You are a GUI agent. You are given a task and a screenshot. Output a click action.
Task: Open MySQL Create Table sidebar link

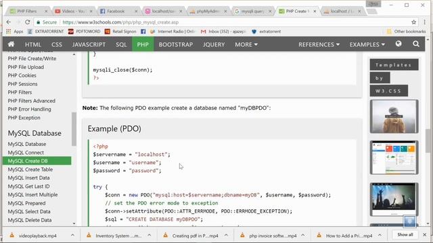point(30,169)
